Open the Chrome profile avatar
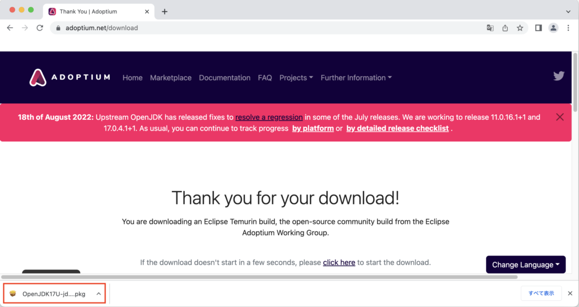The width and height of the screenshot is (579, 307). pos(553,28)
